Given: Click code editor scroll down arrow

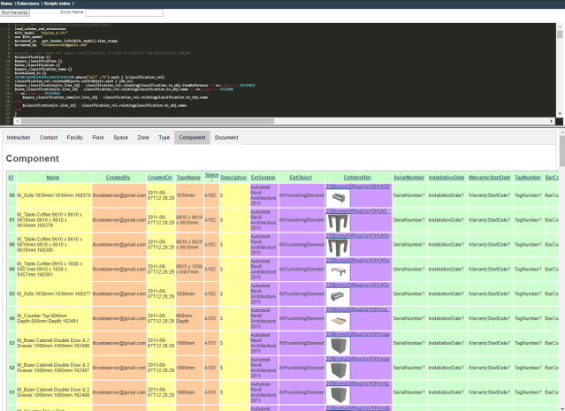Looking at the screenshot, I should coord(560,114).
